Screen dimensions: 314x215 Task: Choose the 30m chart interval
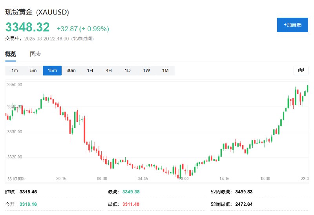click(71, 70)
